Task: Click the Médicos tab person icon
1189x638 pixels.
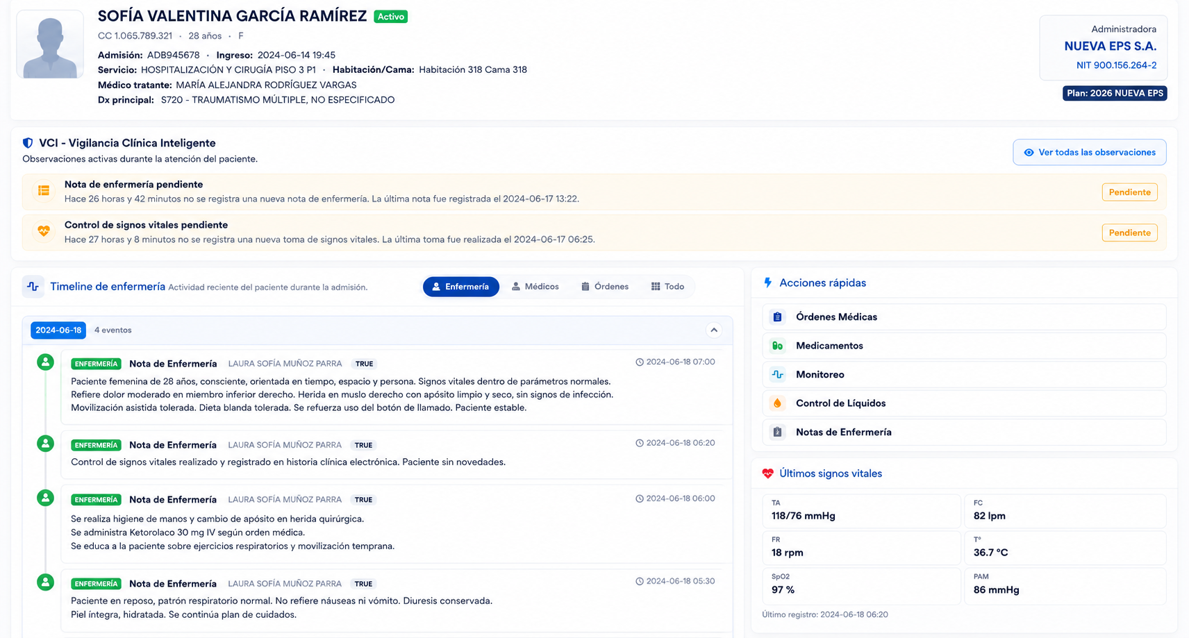Action: click(516, 287)
